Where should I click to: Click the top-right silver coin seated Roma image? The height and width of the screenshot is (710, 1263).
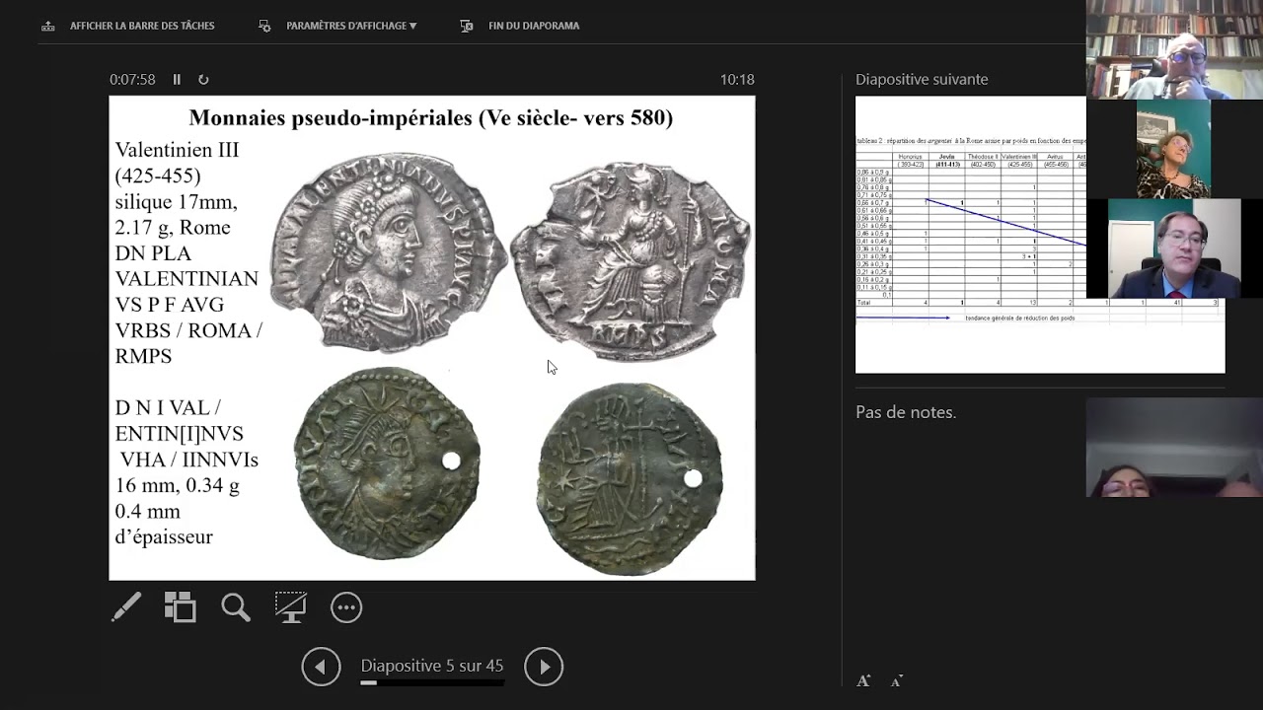(631, 261)
